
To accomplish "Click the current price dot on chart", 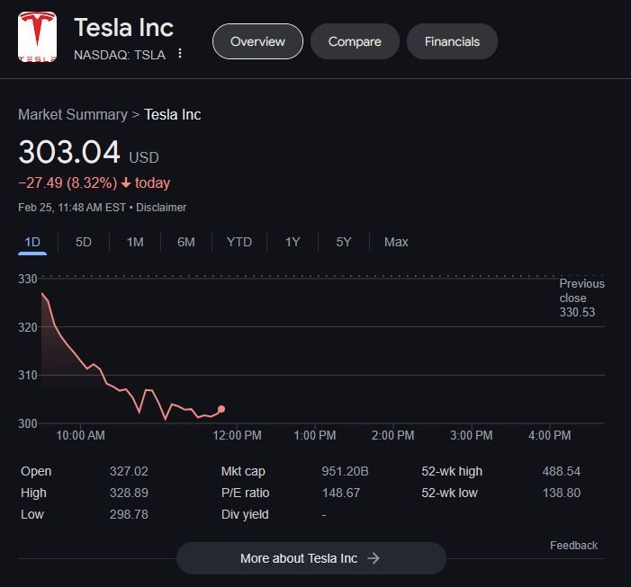I will (x=221, y=409).
